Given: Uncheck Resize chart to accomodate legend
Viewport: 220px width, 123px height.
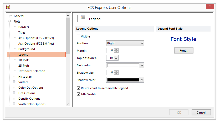Looking at the screenshot, I should (78, 88).
